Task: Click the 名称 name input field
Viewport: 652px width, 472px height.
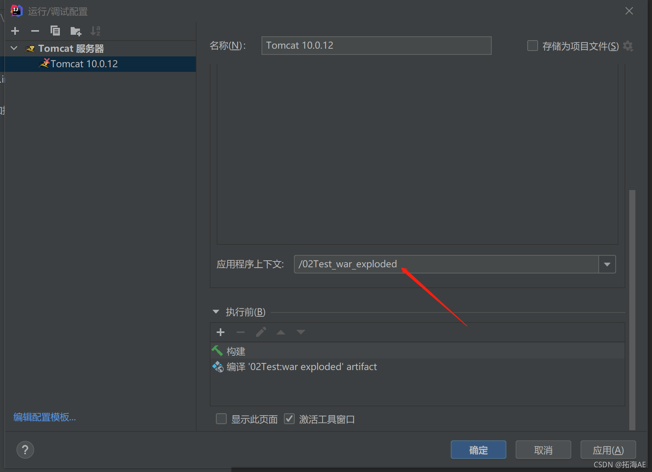Action: tap(376, 46)
